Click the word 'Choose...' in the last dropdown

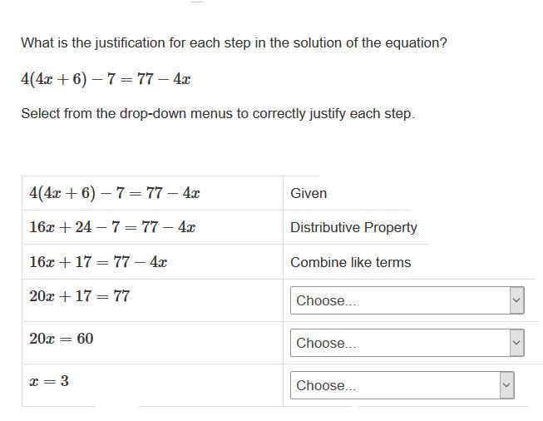tap(326, 385)
